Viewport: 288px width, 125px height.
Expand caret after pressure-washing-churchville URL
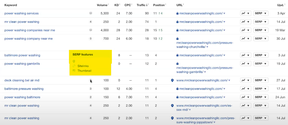(207, 47)
